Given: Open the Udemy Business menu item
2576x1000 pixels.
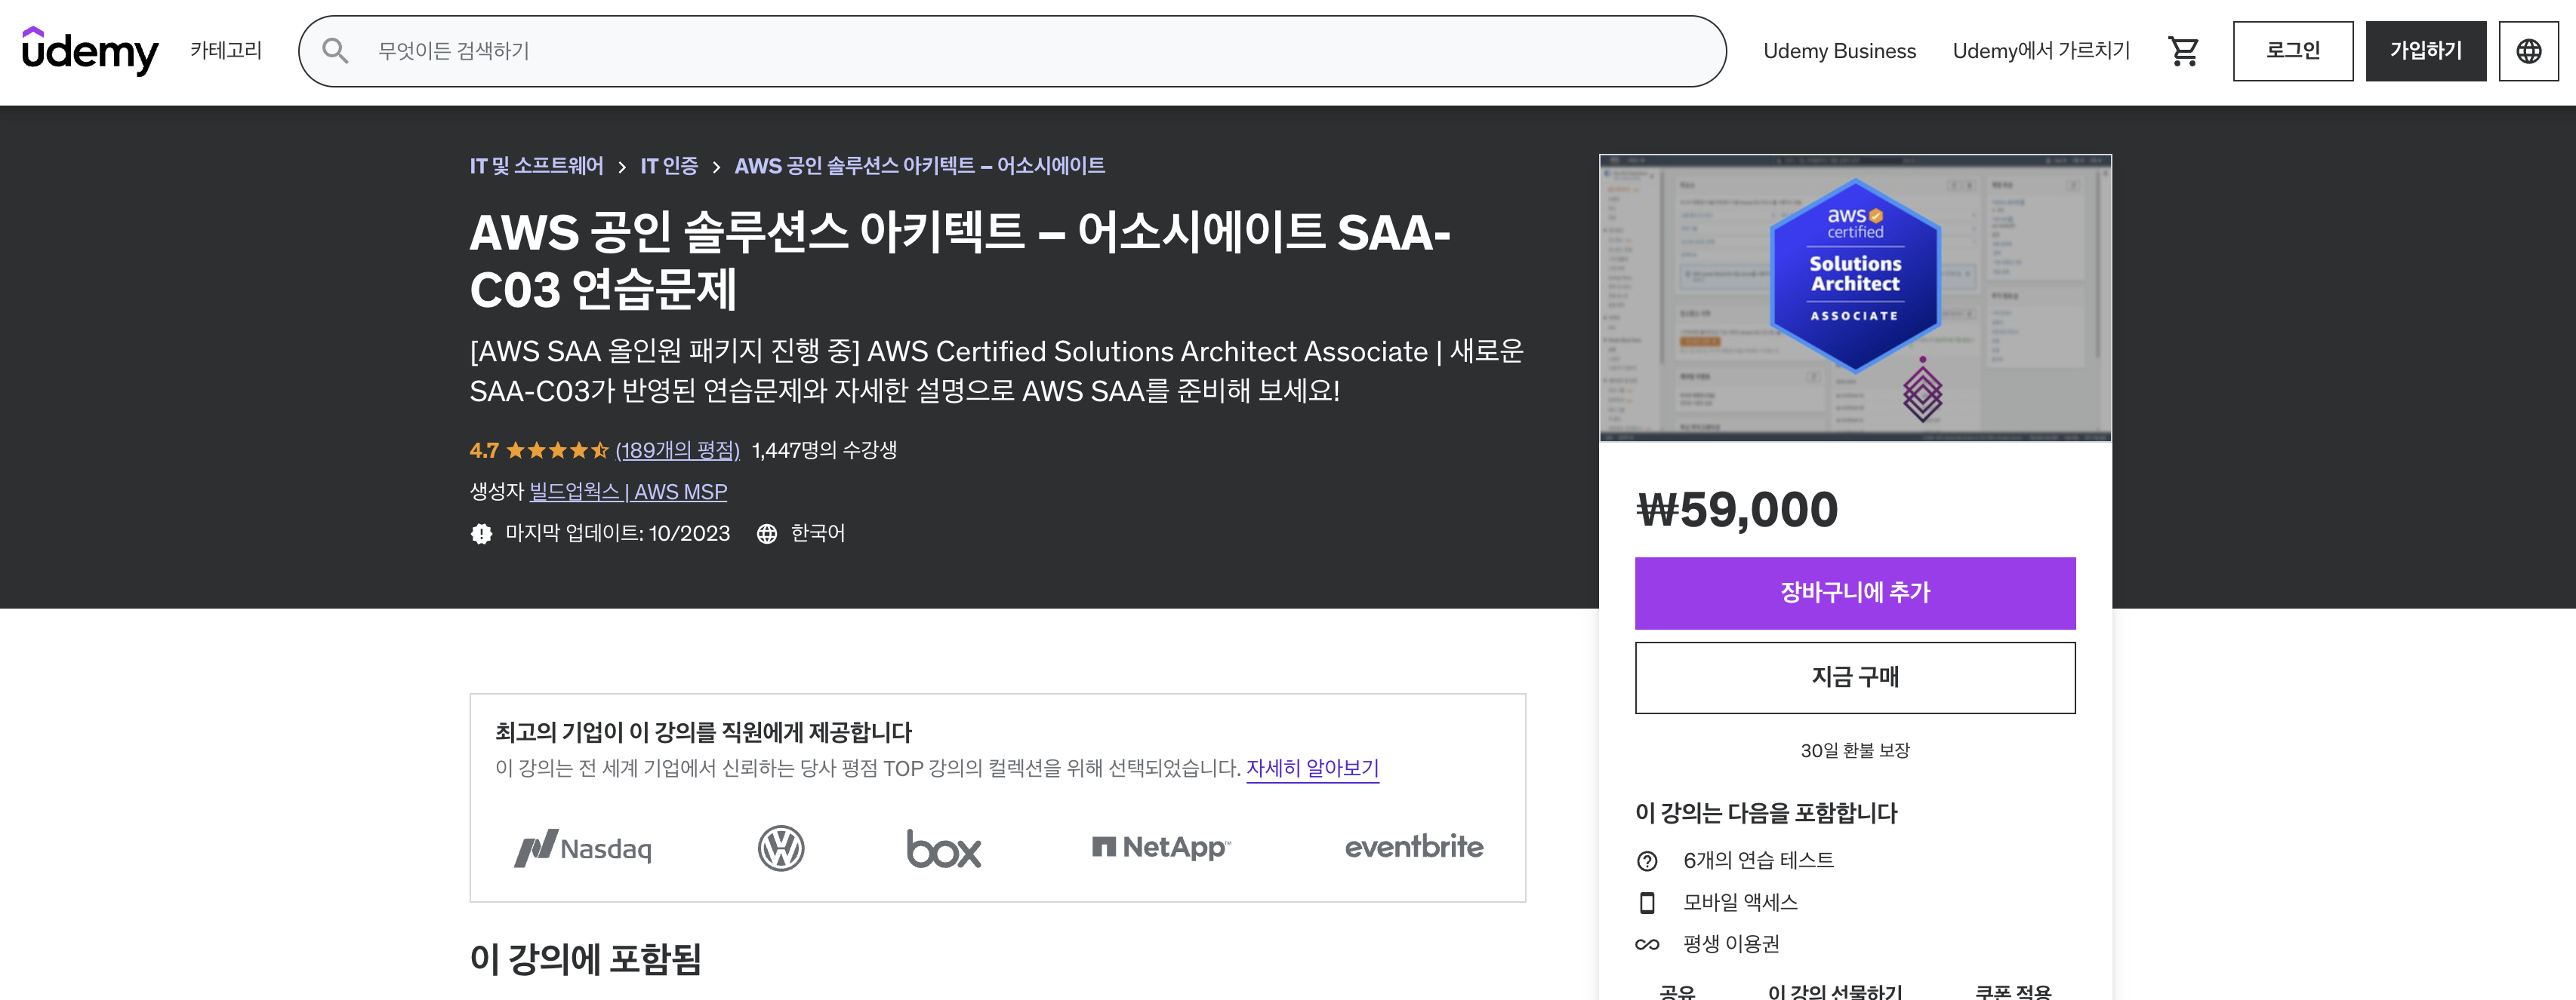Looking at the screenshot, I should 1839,51.
